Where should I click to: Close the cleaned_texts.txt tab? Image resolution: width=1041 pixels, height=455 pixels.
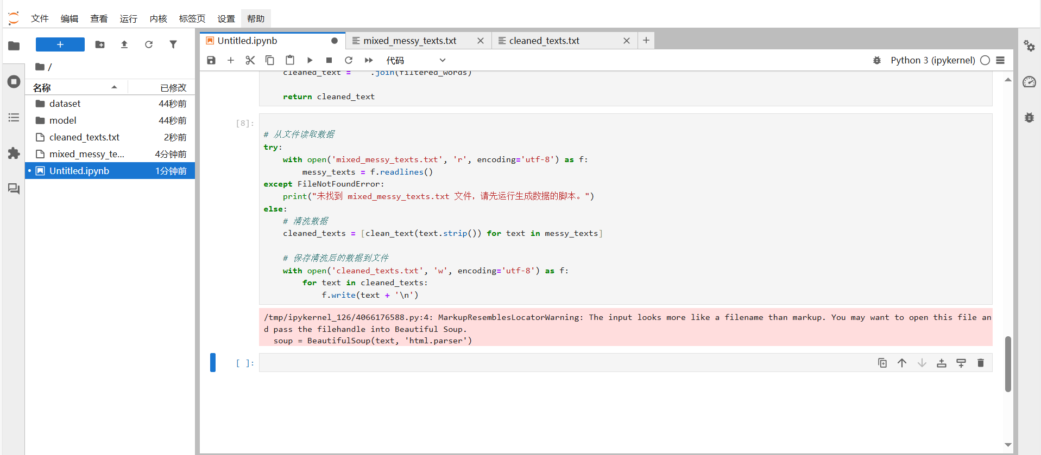[627, 41]
